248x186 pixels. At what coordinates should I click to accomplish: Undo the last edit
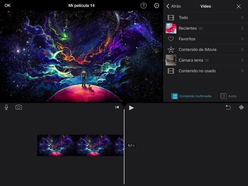click(x=228, y=107)
